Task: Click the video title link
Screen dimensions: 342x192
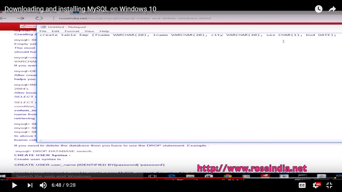Action: pyautogui.click(x=80, y=9)
